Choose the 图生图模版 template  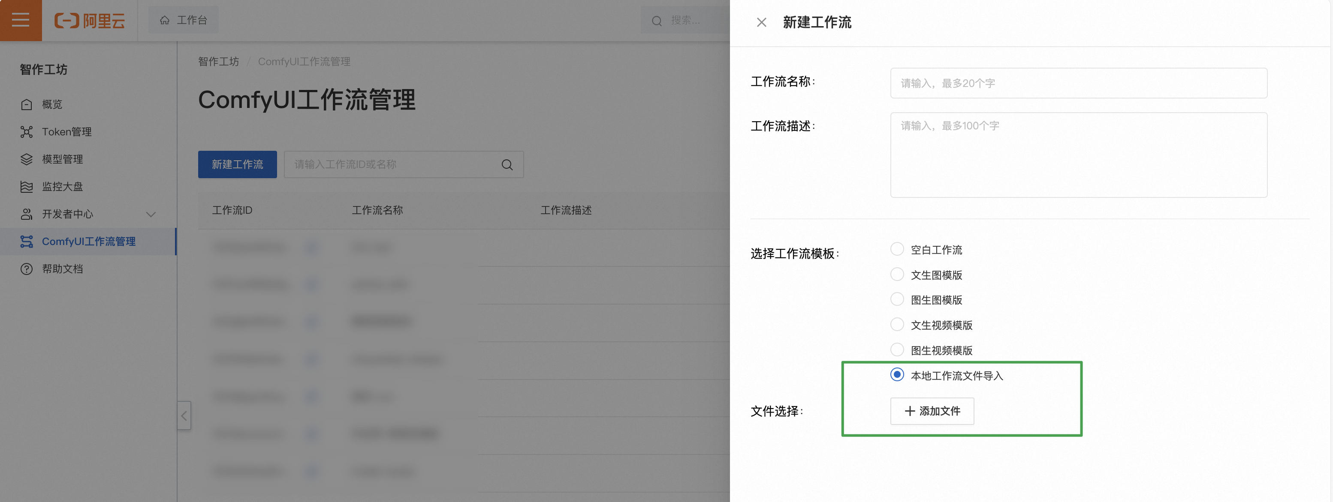point(897,299)
